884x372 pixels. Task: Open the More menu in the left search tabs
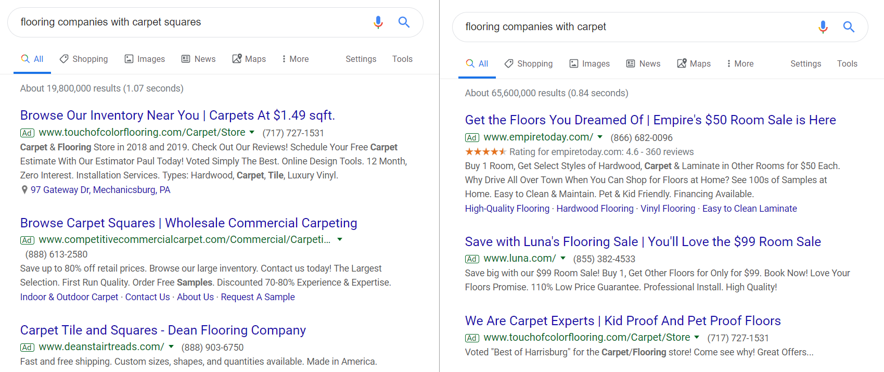(295, 59)
